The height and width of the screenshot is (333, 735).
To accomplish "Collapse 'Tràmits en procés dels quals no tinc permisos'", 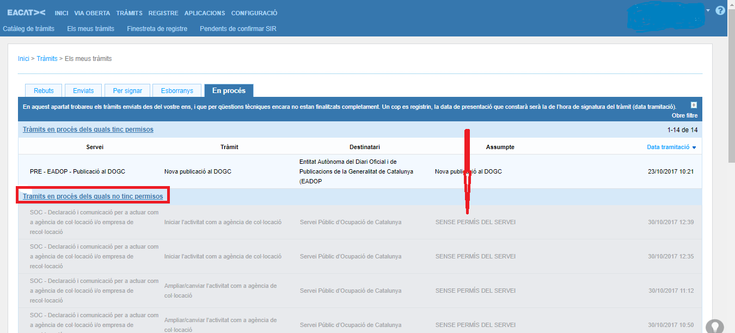I will click(x=93, y=196).
